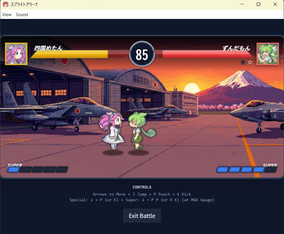Open the View menu
This screenshot has height=234, width=284.
click(7, 15)
